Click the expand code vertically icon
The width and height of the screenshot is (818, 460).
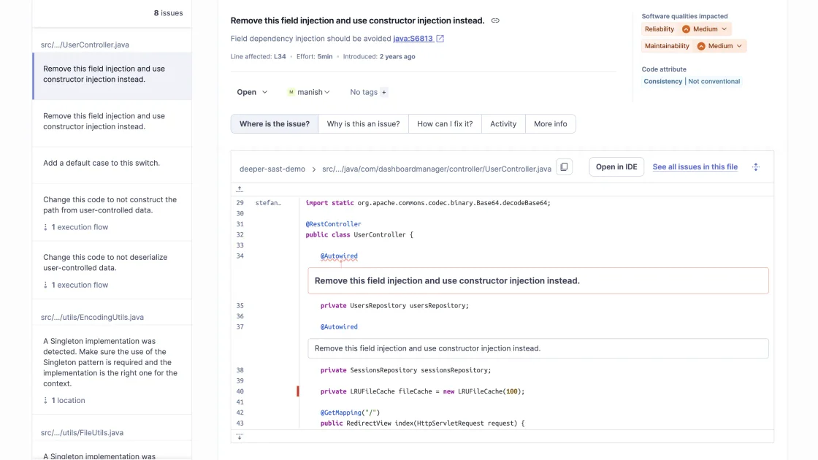coord(756,167)
